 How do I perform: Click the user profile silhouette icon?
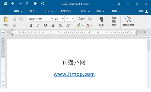pyautogui.click(x=146, y=11)
